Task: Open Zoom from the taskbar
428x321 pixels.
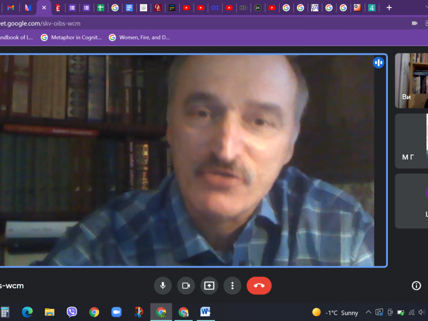Action: point(116,312)
